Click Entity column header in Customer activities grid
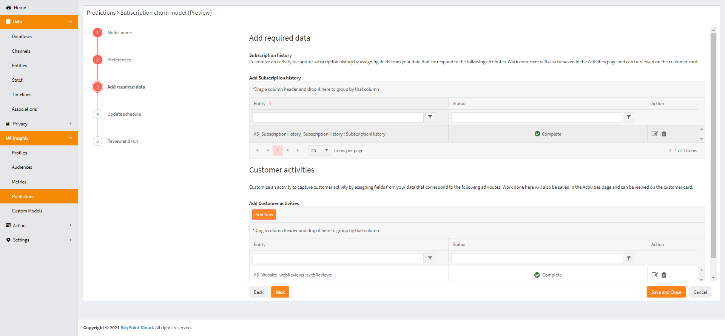This screenshot has height=336, width=725. 259,244
